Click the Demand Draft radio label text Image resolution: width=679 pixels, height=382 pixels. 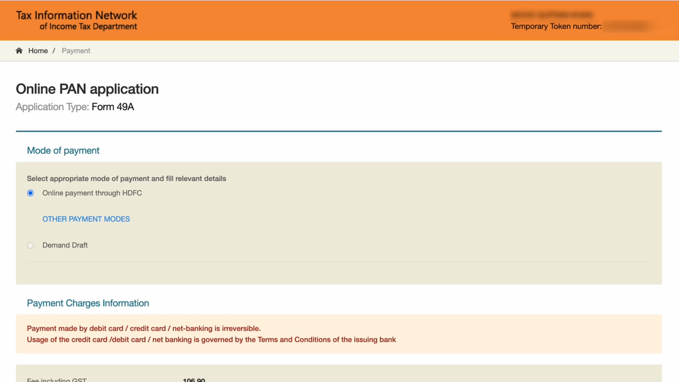65,245
